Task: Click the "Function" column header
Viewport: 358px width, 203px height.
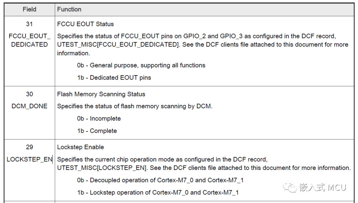Action: click(69, 9)
